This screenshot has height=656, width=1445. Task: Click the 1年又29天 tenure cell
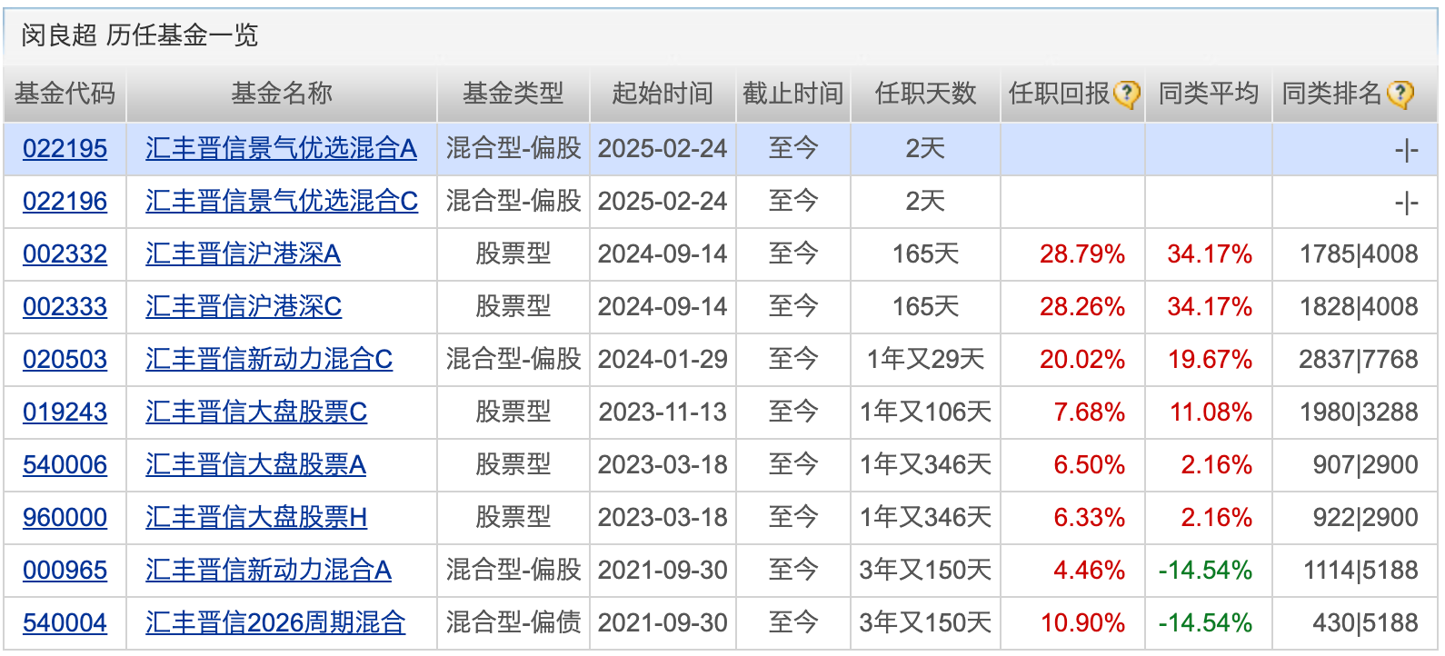925,360
